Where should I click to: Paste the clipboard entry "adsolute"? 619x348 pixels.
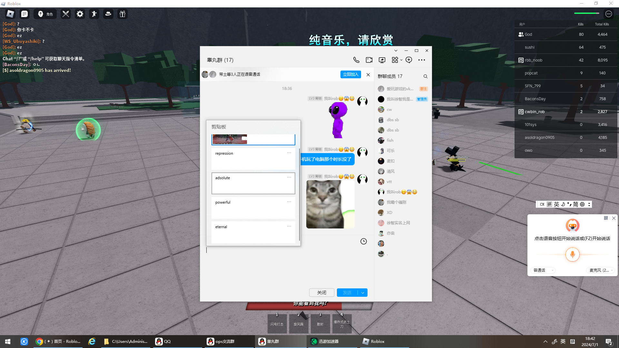(x=253, y=183)
